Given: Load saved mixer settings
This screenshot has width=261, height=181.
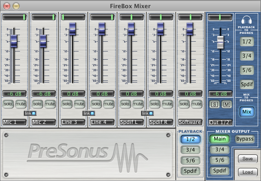Looking at the screenshot, I should point(248,172).
